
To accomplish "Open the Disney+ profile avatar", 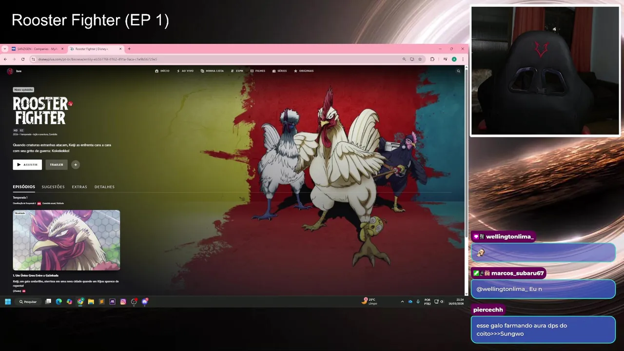I will click(10, 71).
